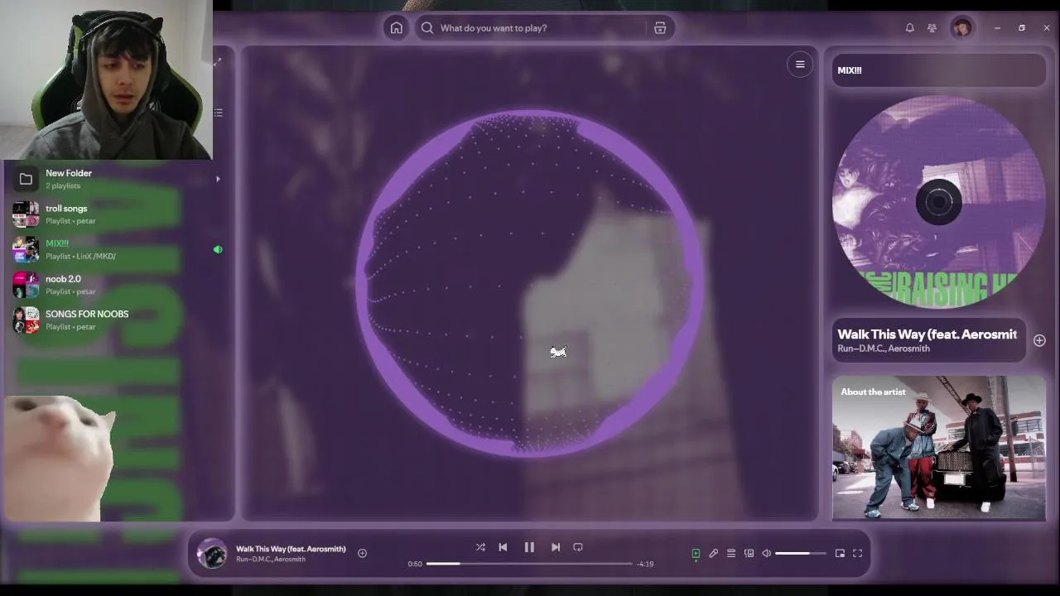
Task: Enter full screen mode icon
Action: click(x=858, y=553)
